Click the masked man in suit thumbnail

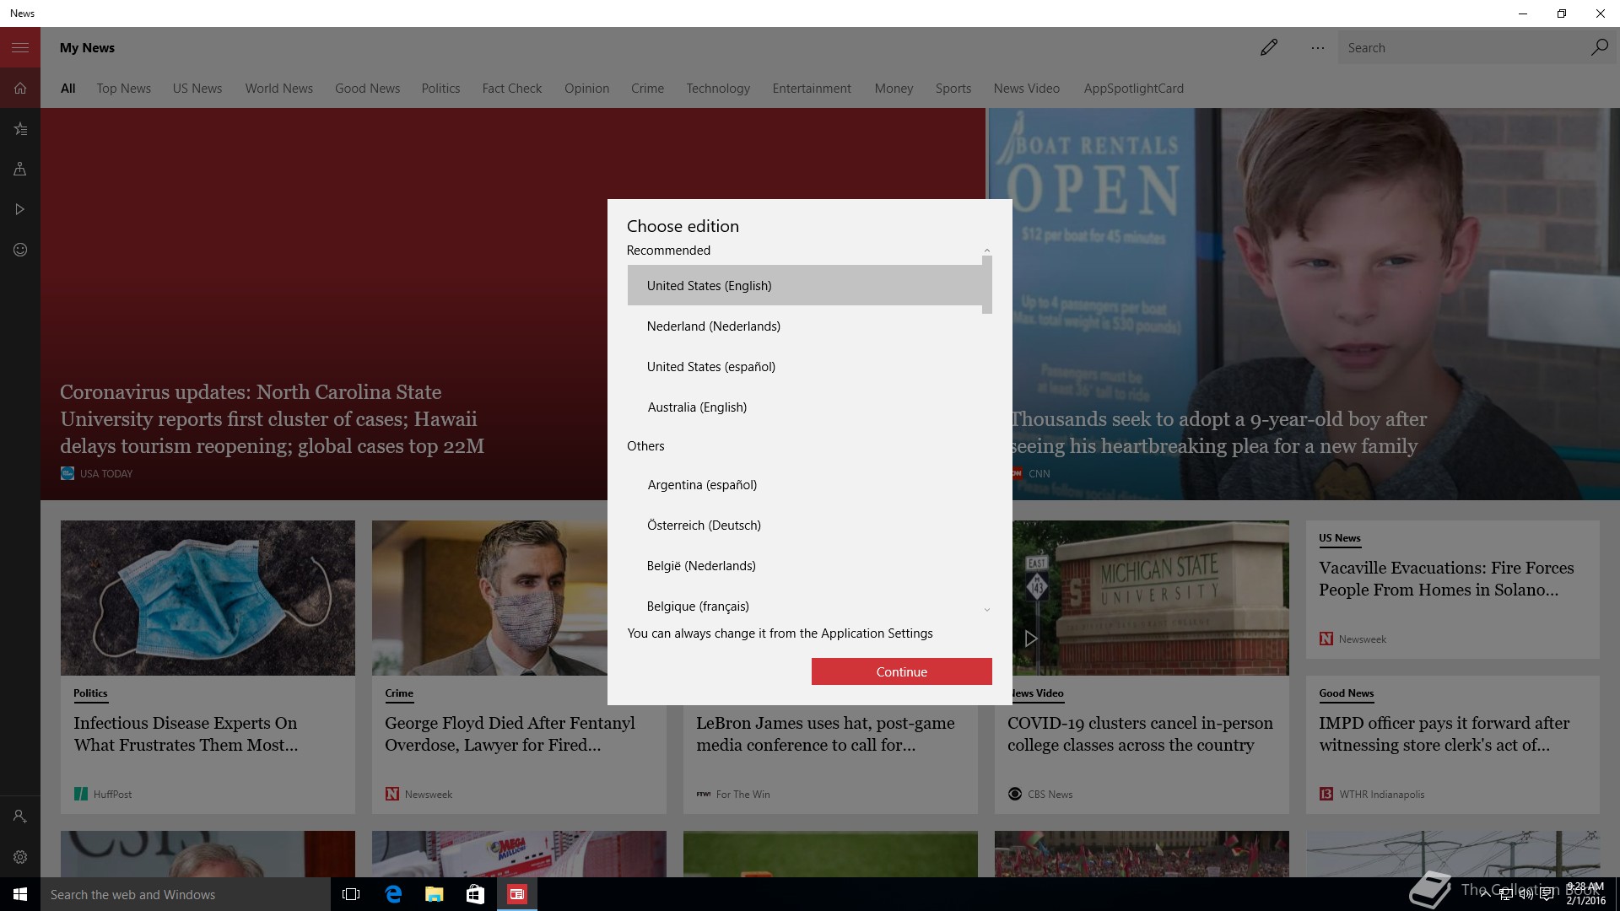pyautogui.click(x=489, y=597)
